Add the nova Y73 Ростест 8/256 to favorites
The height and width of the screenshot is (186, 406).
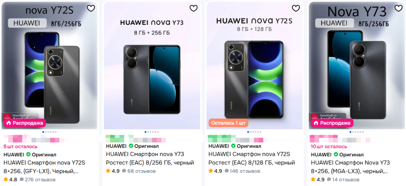pos(194,9)
